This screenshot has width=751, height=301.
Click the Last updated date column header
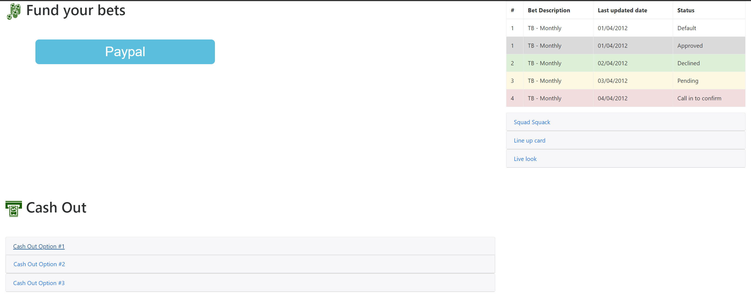(x=622, y=10)
